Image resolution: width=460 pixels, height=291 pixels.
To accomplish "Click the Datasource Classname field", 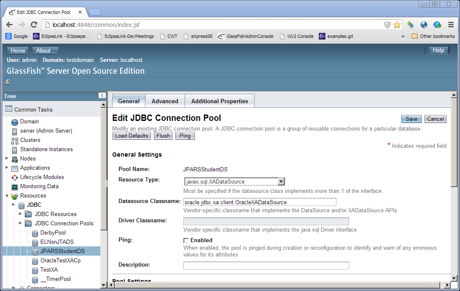I will (260, 202).
